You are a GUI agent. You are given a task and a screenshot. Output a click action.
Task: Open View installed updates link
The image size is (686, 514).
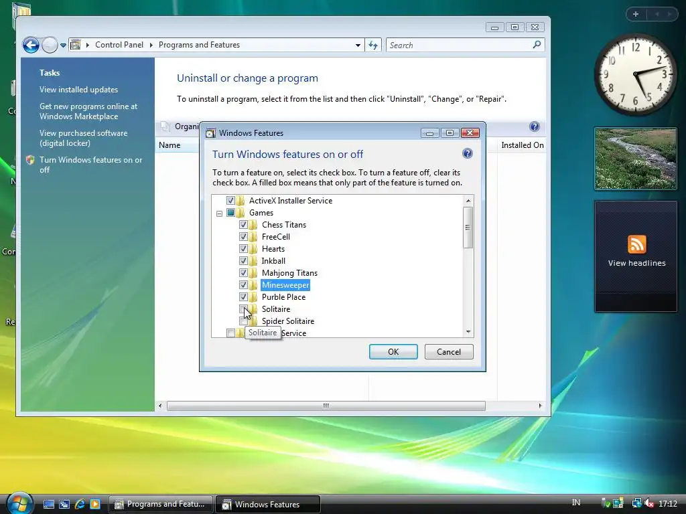[x=79, y=90]
